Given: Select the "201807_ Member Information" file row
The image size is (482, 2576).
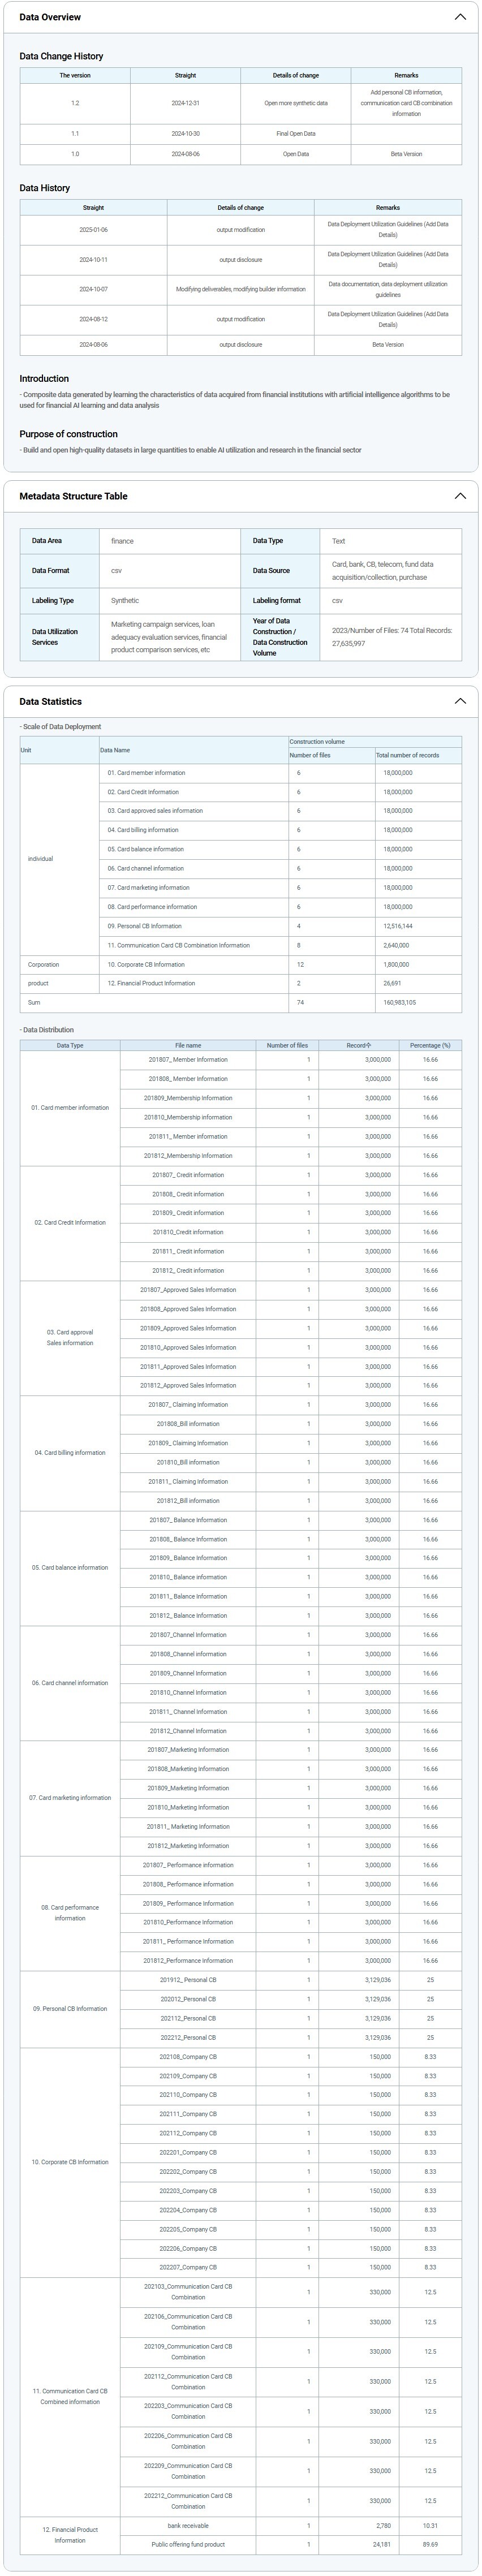Looking at the screenshot, I should click(188, 1060).
